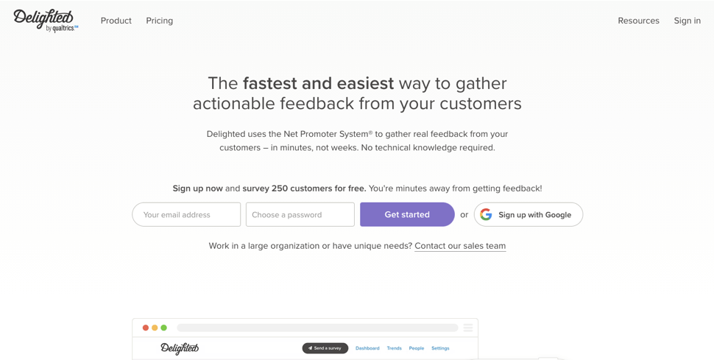Follow the Contact our sales team link
The height and width of the screenshot is (360, 714).
coord(460,246)
